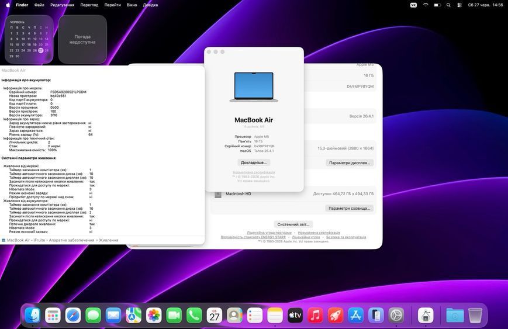The image size is (508, 329).
Task: Select serial number D49MP98YQM in About window
Action: (264, 146)
